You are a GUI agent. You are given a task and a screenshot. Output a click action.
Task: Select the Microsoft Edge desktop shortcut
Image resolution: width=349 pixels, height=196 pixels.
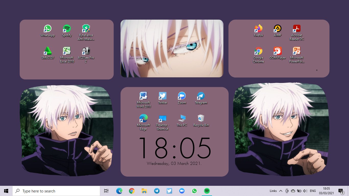tap(144, 122)
